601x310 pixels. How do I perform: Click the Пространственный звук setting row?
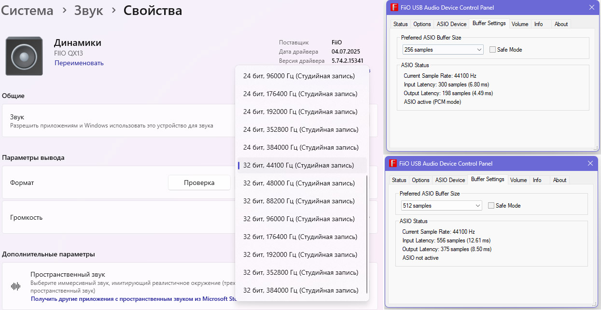tap(189, 286)
